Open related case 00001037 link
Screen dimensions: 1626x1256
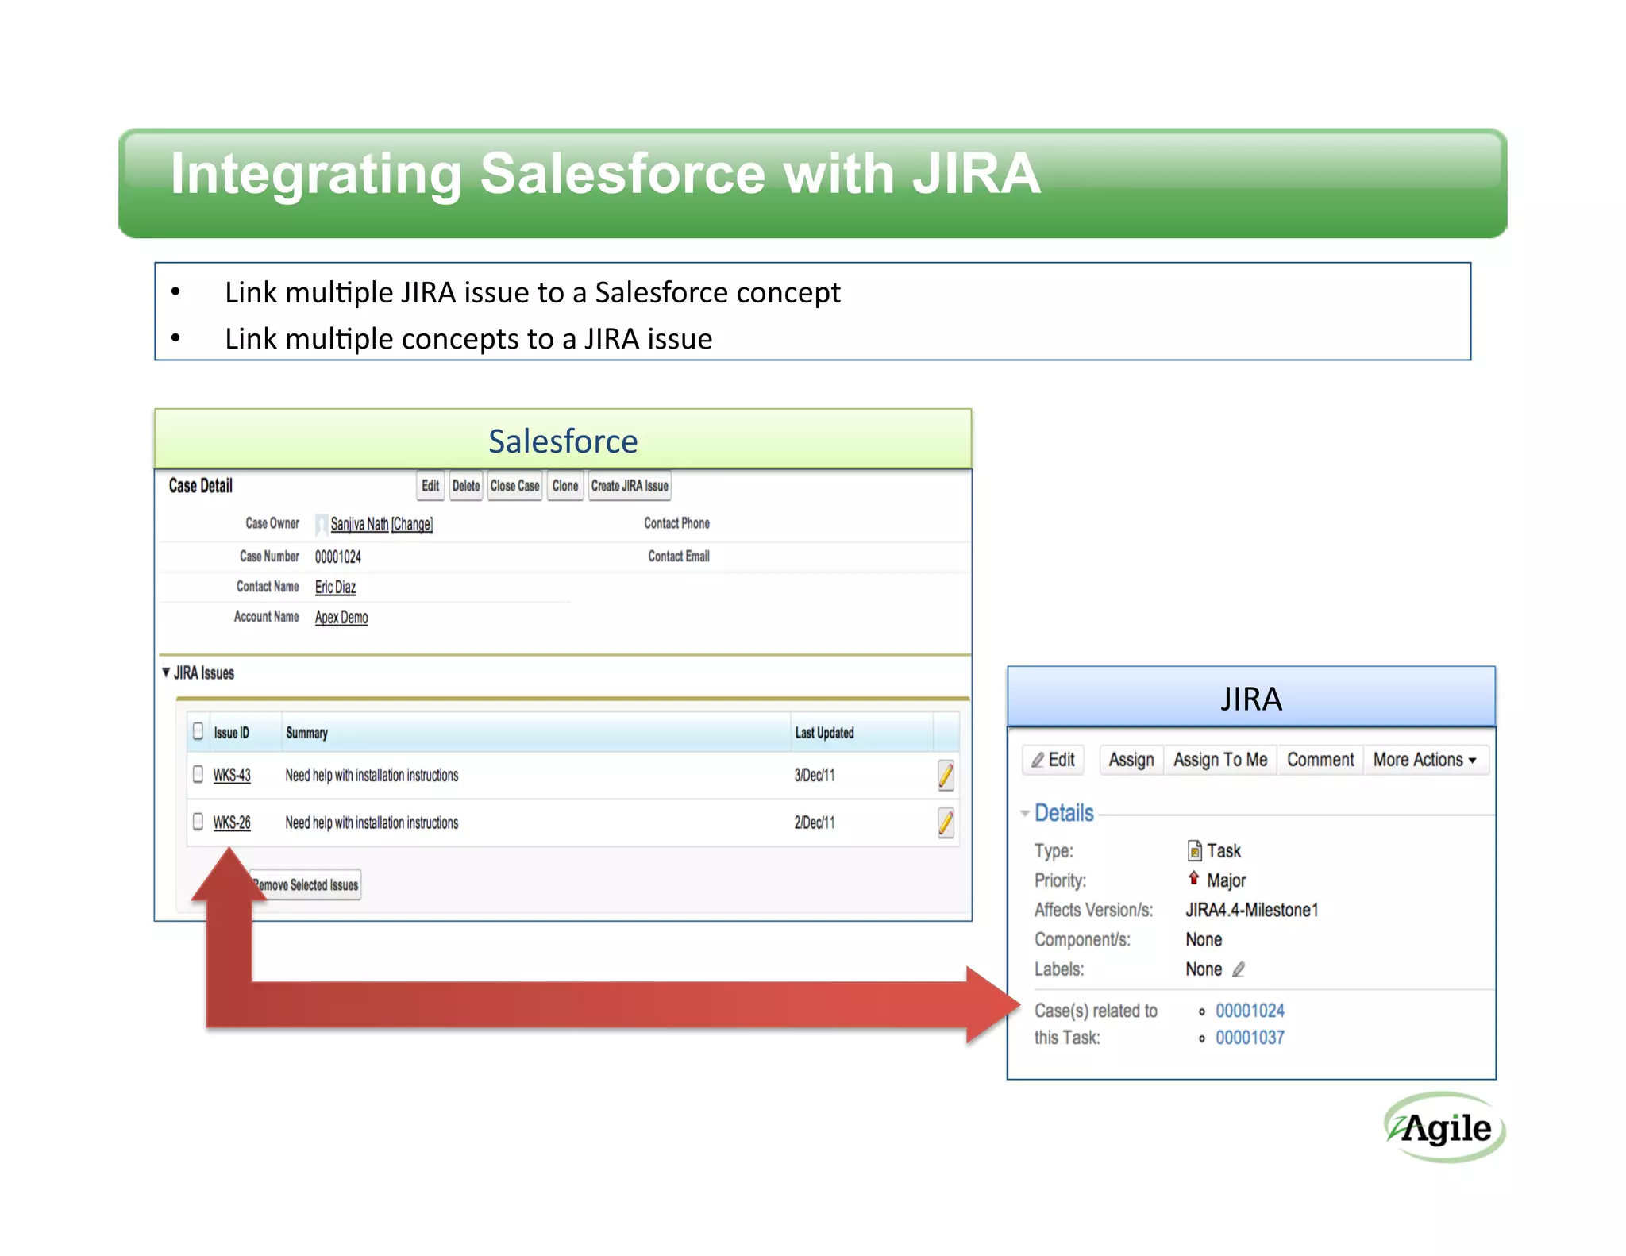pyautogui.click(x=1250, y=1038)
